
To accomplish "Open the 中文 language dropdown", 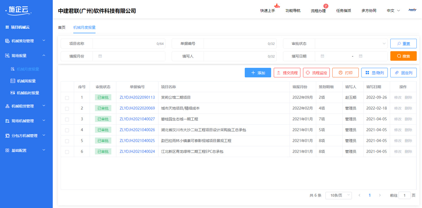I will [x=394, y=11].
